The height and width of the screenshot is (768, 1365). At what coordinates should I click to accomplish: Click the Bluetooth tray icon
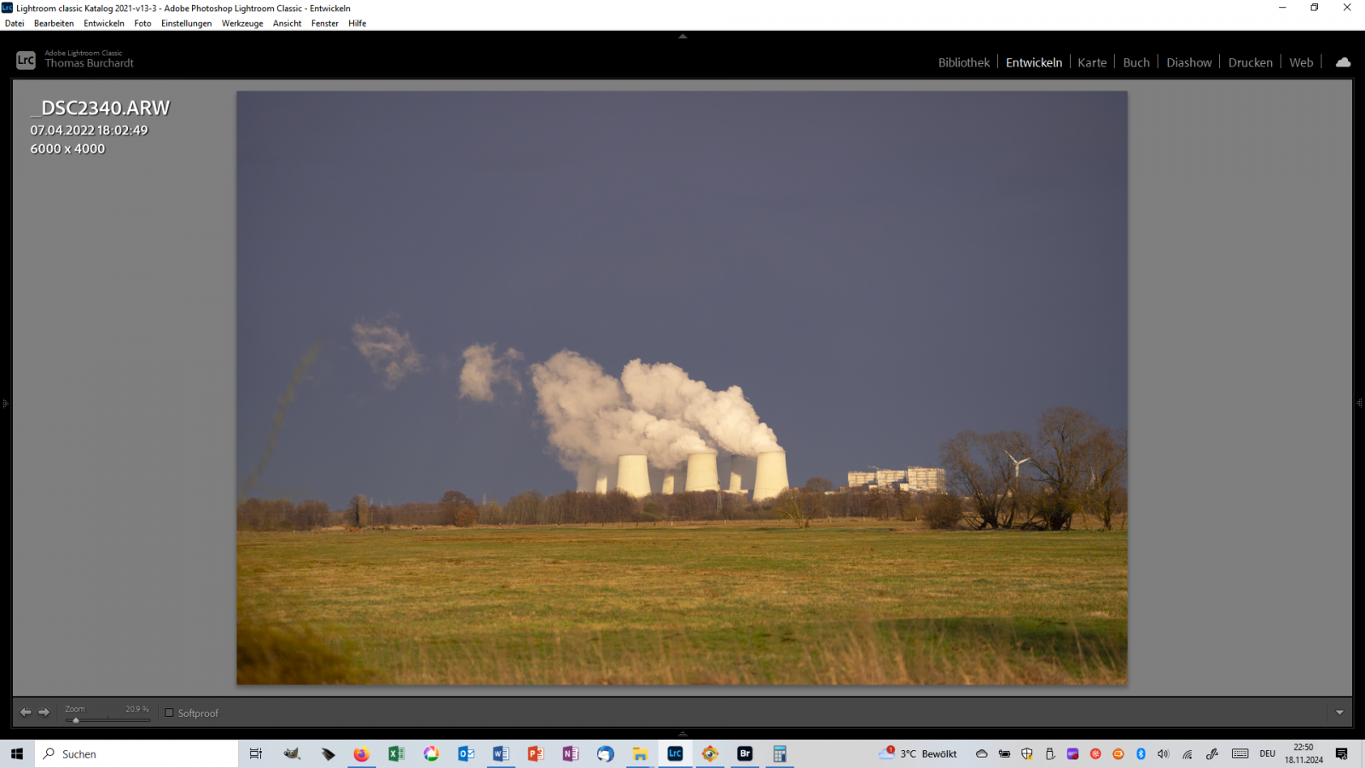coord(1141,753)
